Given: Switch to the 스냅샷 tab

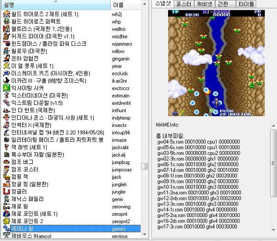Looking at the screenshot, I should (163, 4).
